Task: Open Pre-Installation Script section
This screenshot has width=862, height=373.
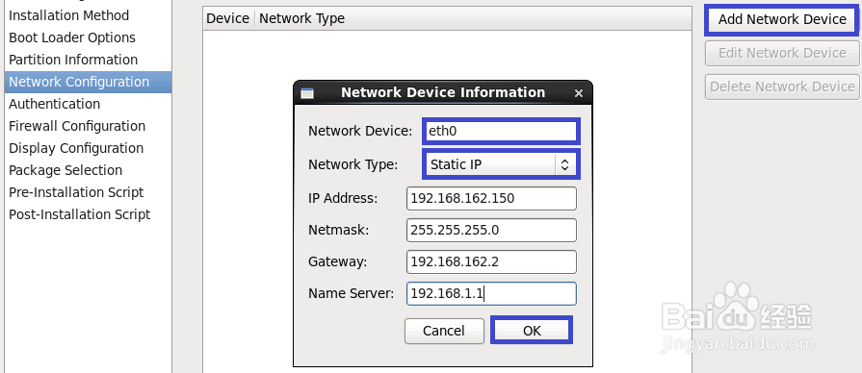Action: coord(88,192)
